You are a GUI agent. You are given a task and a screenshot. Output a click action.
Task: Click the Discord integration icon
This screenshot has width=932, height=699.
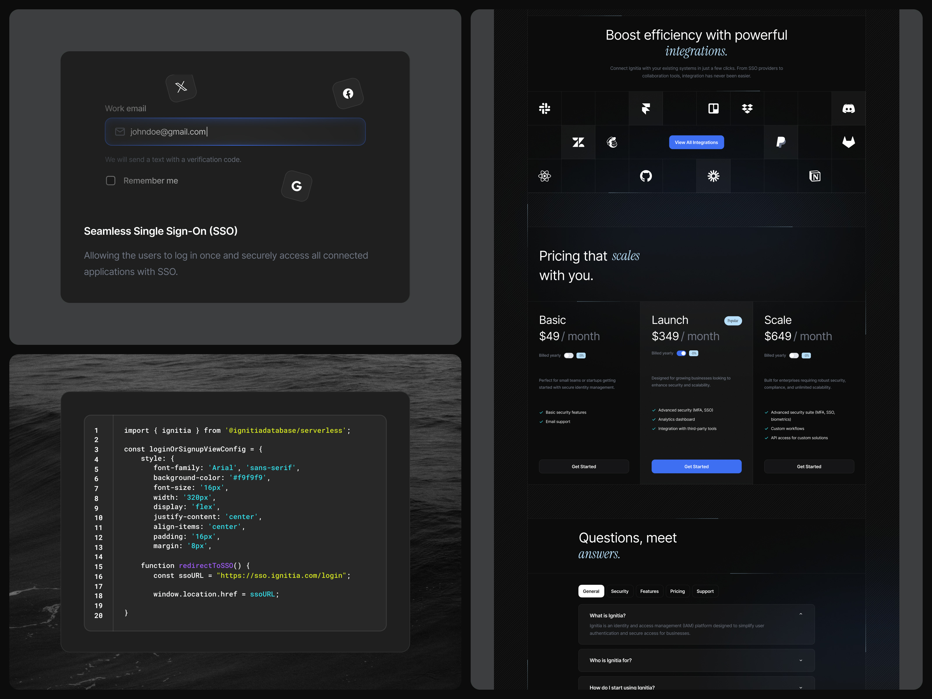point(849,109)
